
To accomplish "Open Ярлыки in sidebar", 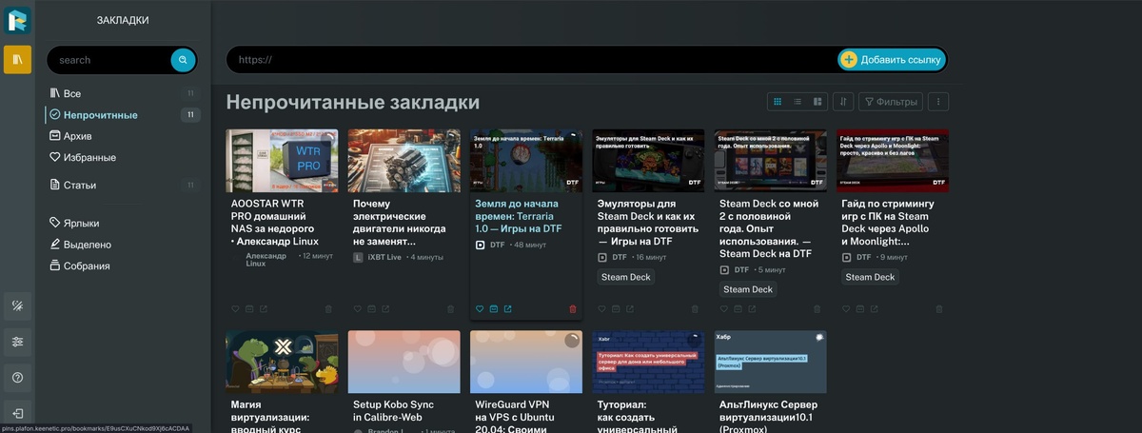I will (x=122, y=223).
